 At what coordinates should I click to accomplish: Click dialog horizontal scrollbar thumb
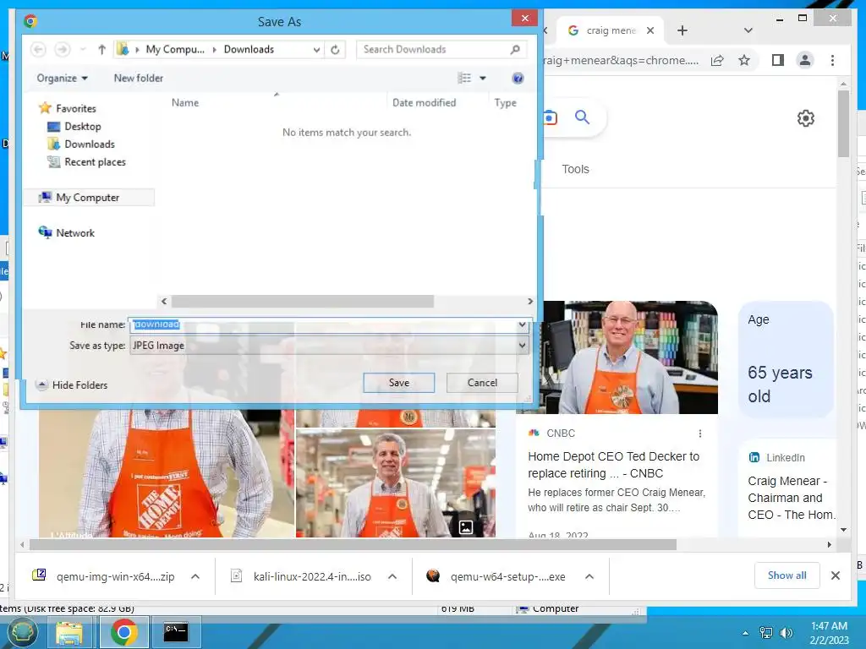click(302, 302)
